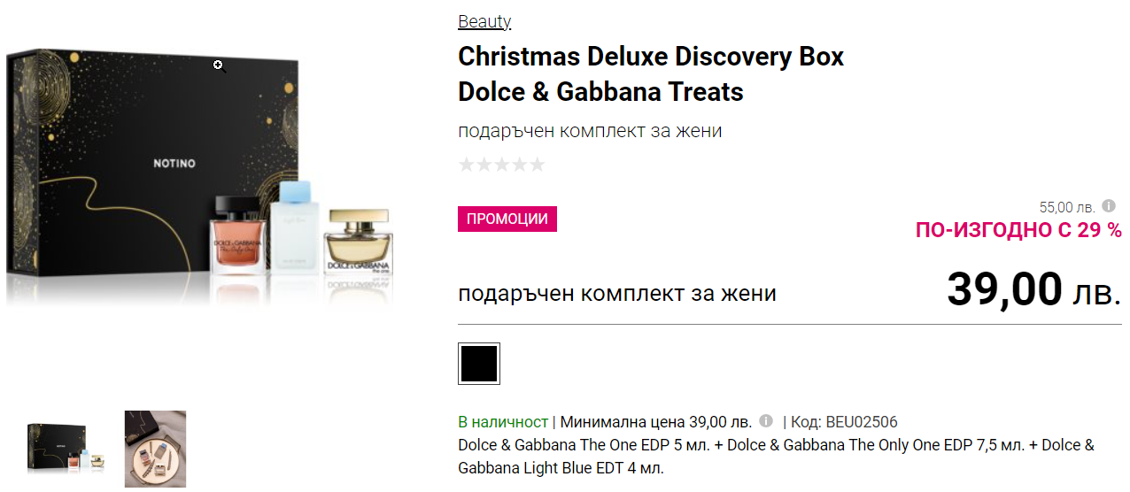This screenshot has height=492, width=1130.
Task: Open the Beauty breadcrumb link
Action: [x=484, y=21]
